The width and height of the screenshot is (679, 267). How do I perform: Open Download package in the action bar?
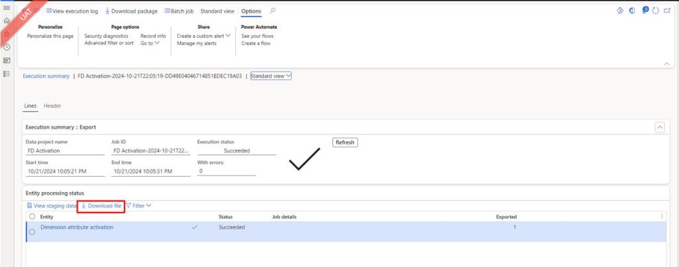tap(131, 11)
